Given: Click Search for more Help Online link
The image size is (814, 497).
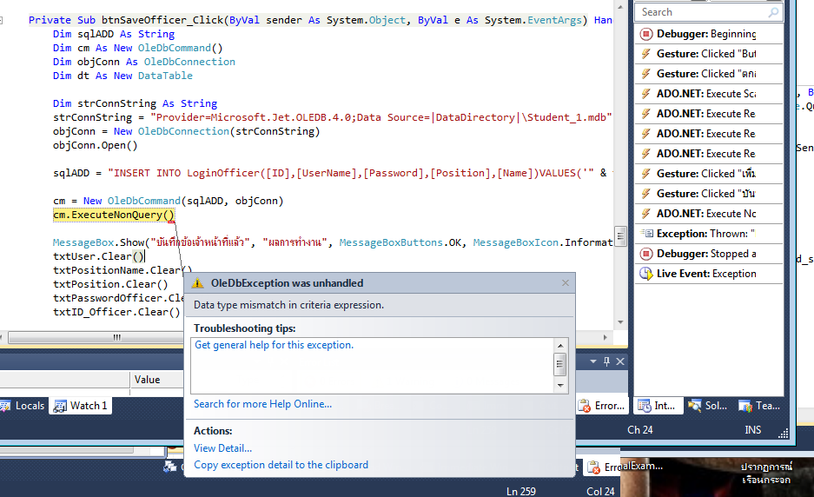Looking at the screenshot, I should (262, 404).
